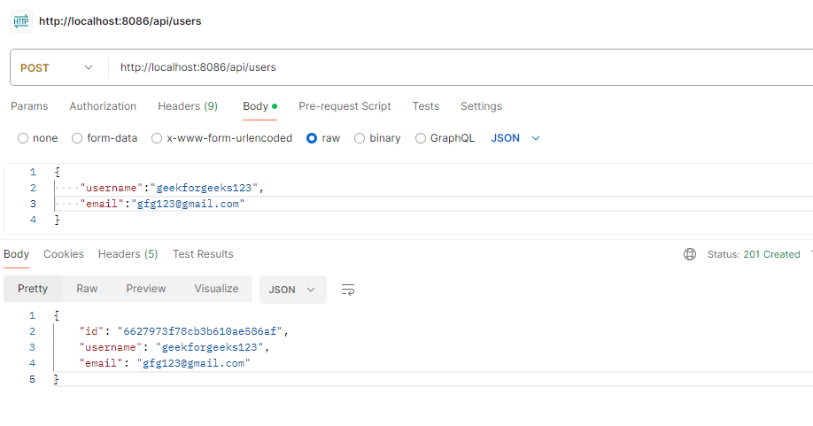Switch response view to Raw
This screenshot has width=813, height=426.
click(87, 289)
